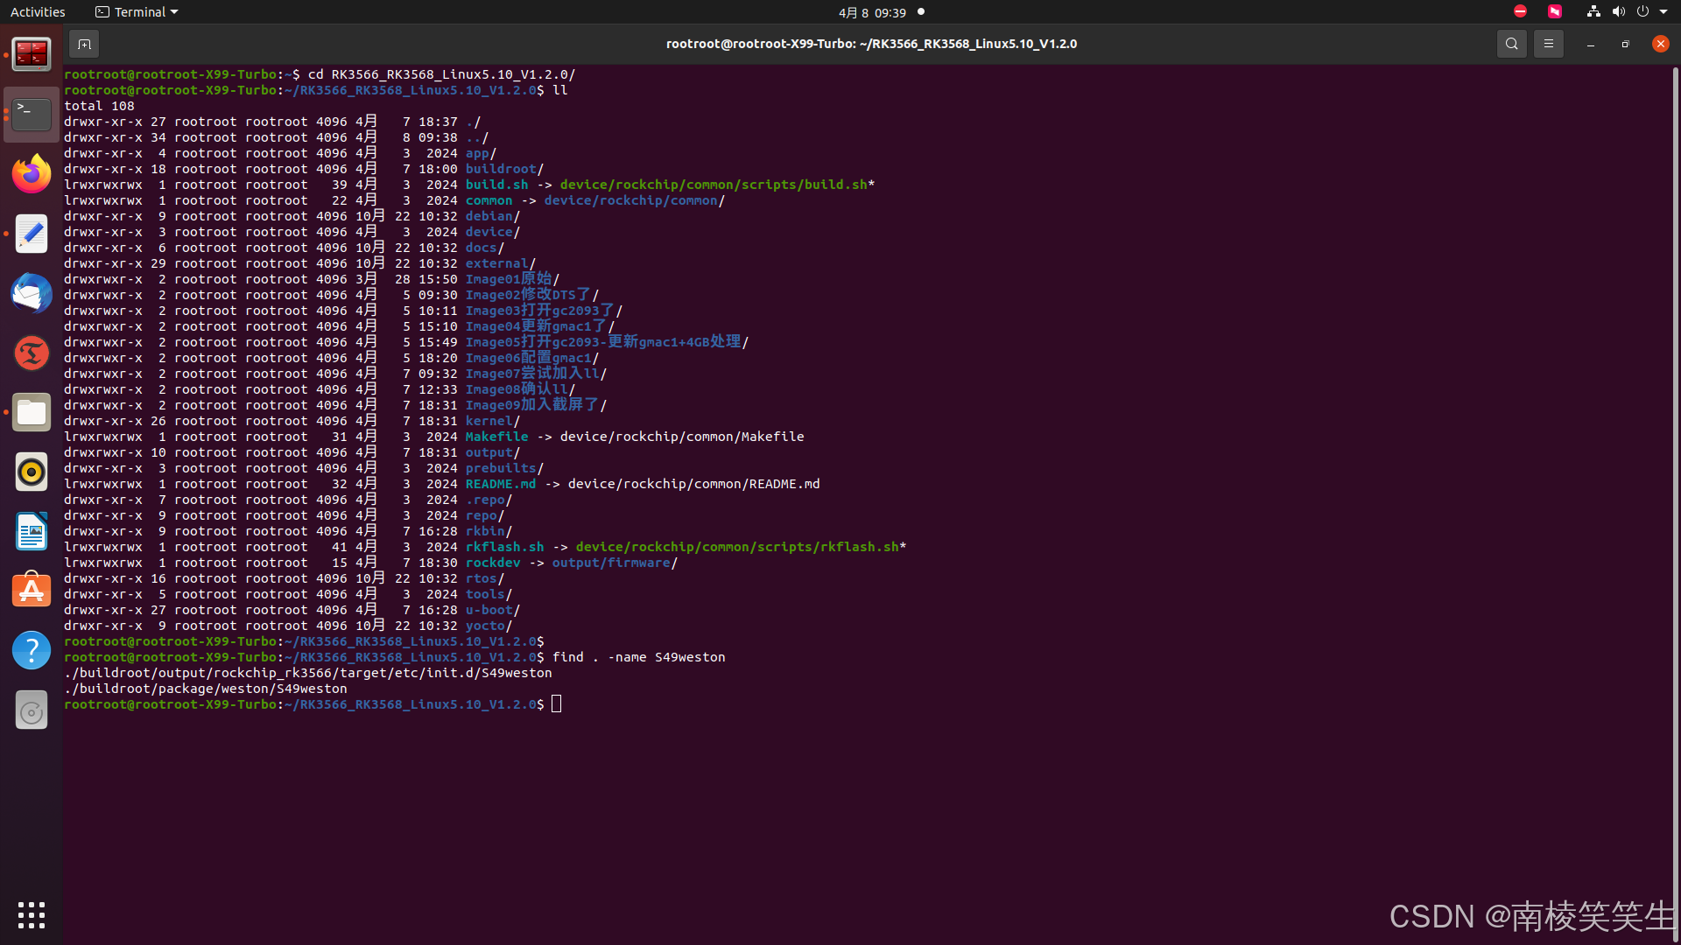Expand the system status menu arrow
The image size is (1681, 945).
(1663, 12)
